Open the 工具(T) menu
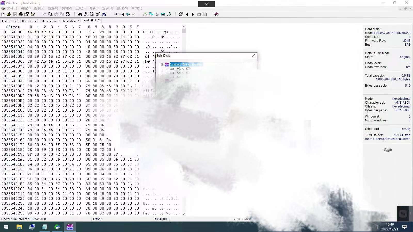This screenshot has width=413, height=232. [81, 8]
